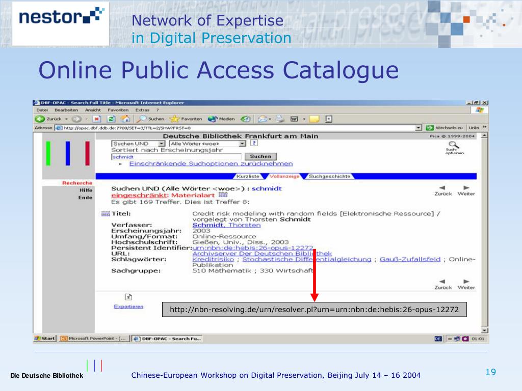Open the ? help menu

158,110
